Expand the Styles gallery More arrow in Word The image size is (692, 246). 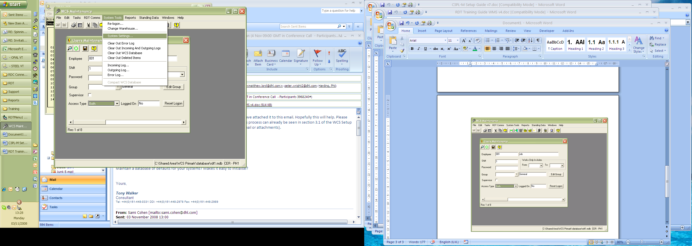629,50
